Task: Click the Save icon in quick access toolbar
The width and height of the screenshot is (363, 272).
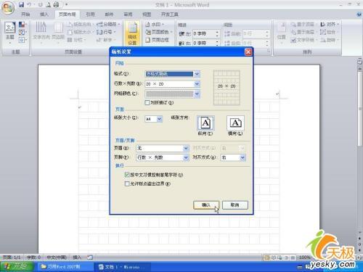Action: (x=21, y=4)
